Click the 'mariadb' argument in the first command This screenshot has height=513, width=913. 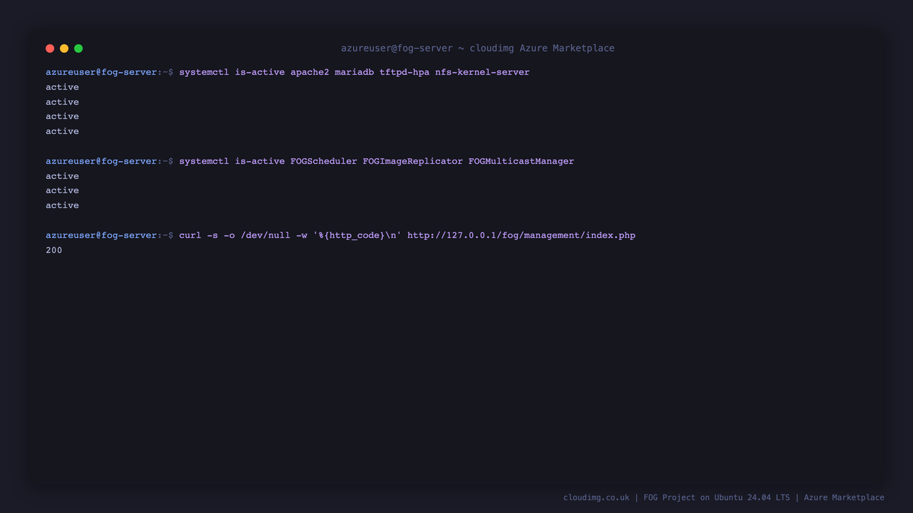point(354,72)
